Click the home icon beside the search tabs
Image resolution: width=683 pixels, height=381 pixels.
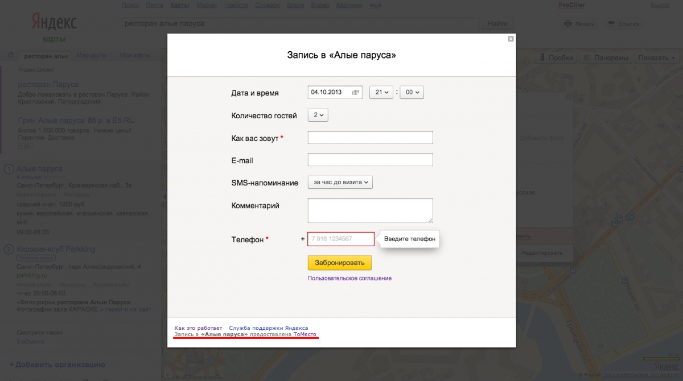tap(10, 55)
